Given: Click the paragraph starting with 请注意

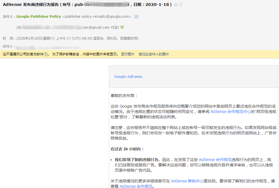Looking at the screenshot, I should pyautogui.click(x=194, y=133).
